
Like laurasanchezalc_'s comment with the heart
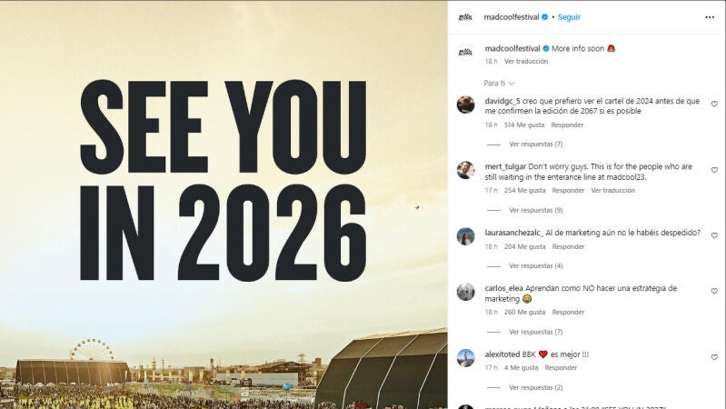[714, 235]
